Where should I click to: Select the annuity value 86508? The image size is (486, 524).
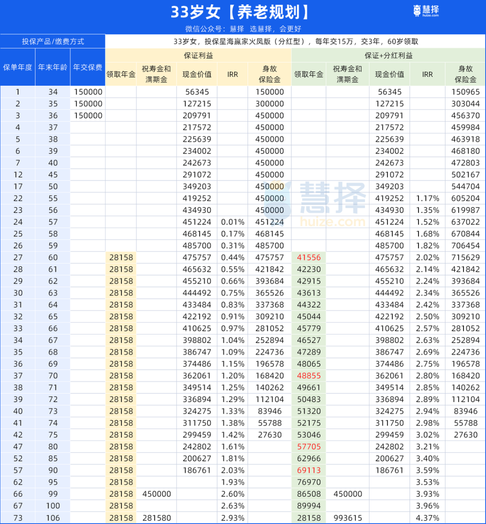309,494
